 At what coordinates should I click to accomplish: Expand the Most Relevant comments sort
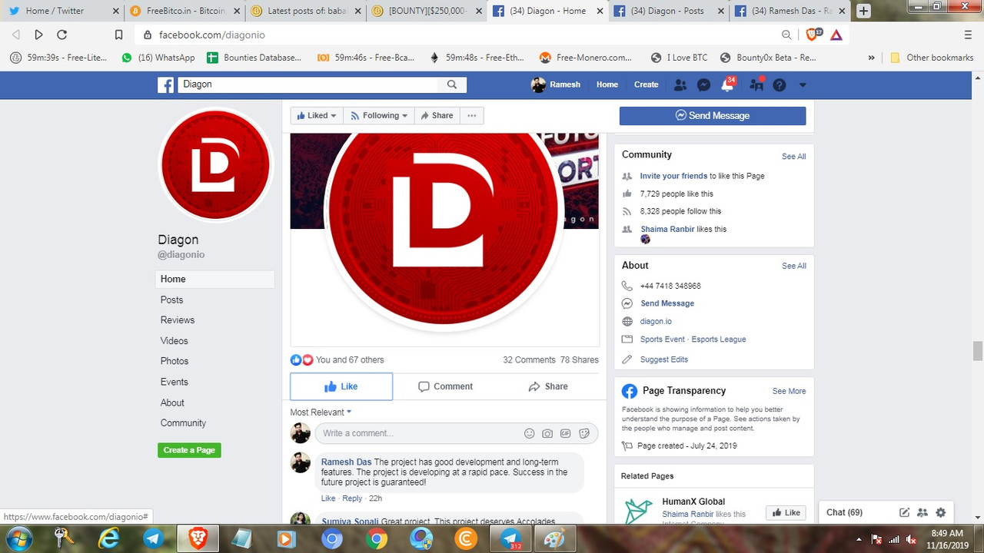coord(321,412)
